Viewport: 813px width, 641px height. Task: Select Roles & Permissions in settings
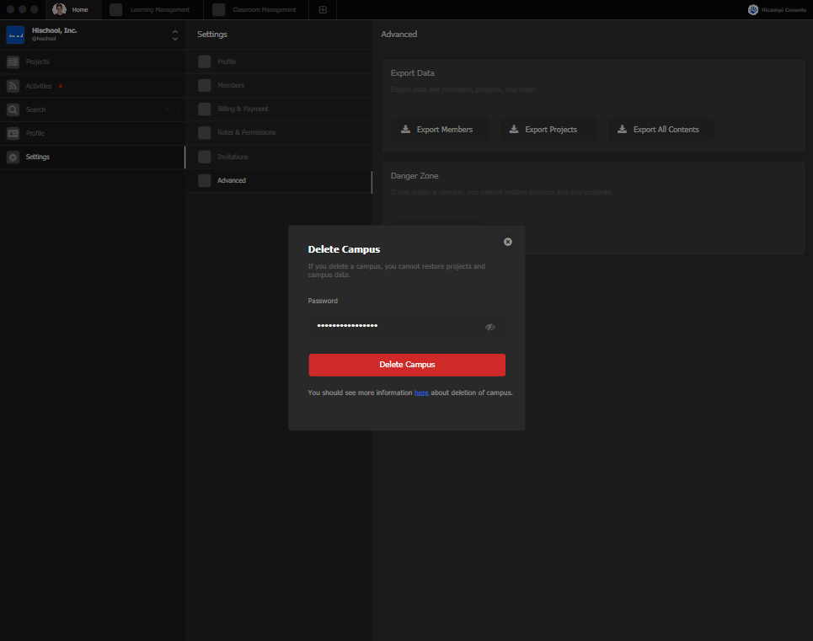(246, 133)
